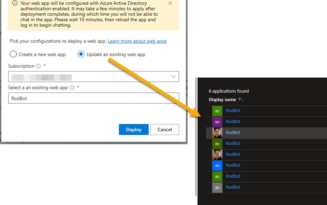Viewport: 327px width, 205px height.
Task: Open RodBot link next to blue icon
Action: (x=233, y=165)
